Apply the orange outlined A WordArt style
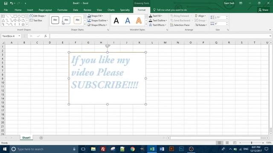This screenshot has height=153, width=273. [139, 21]
